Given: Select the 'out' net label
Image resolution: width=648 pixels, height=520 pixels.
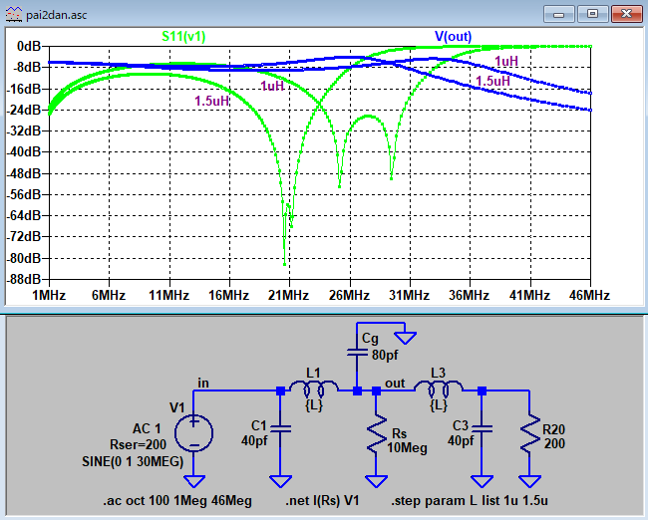Looking at the screenshot, I should pos(395,382).
